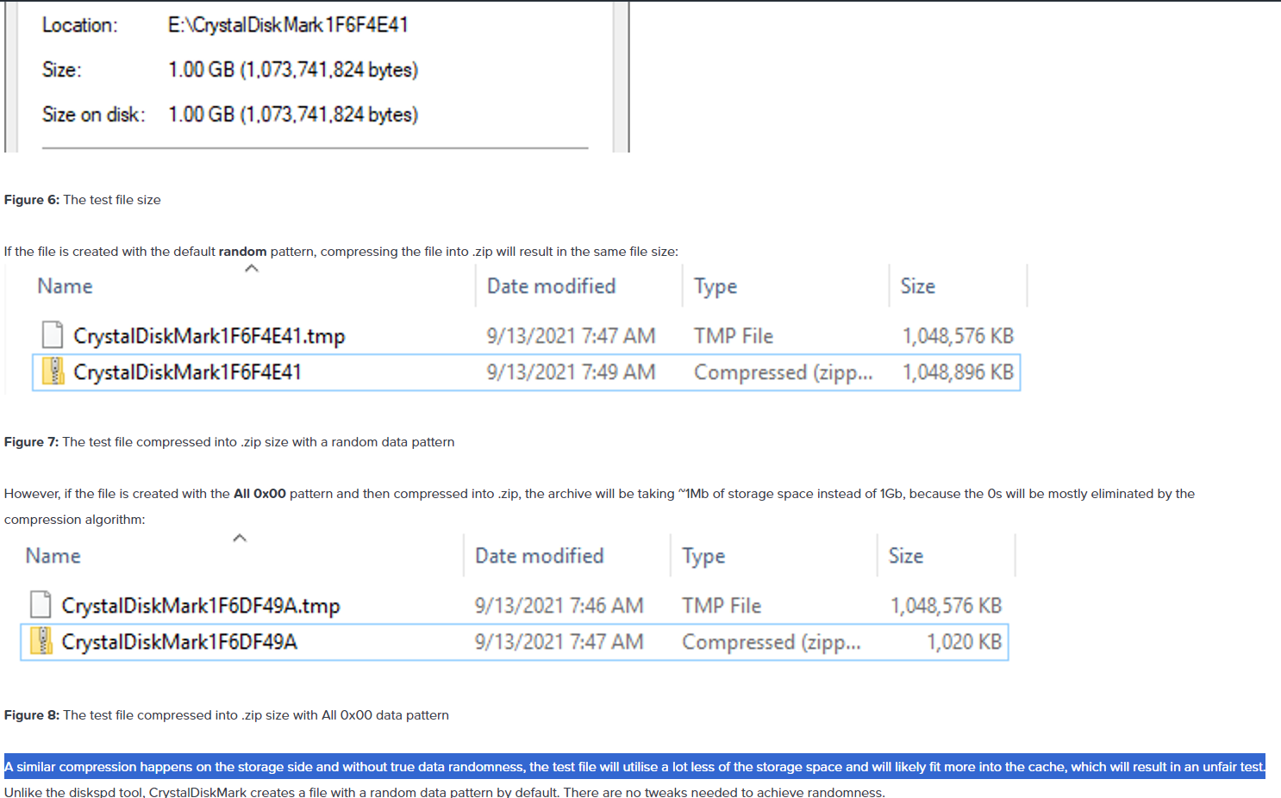
Task: Click the size value 1,048,896 KB
Action: tap(958, 372)
